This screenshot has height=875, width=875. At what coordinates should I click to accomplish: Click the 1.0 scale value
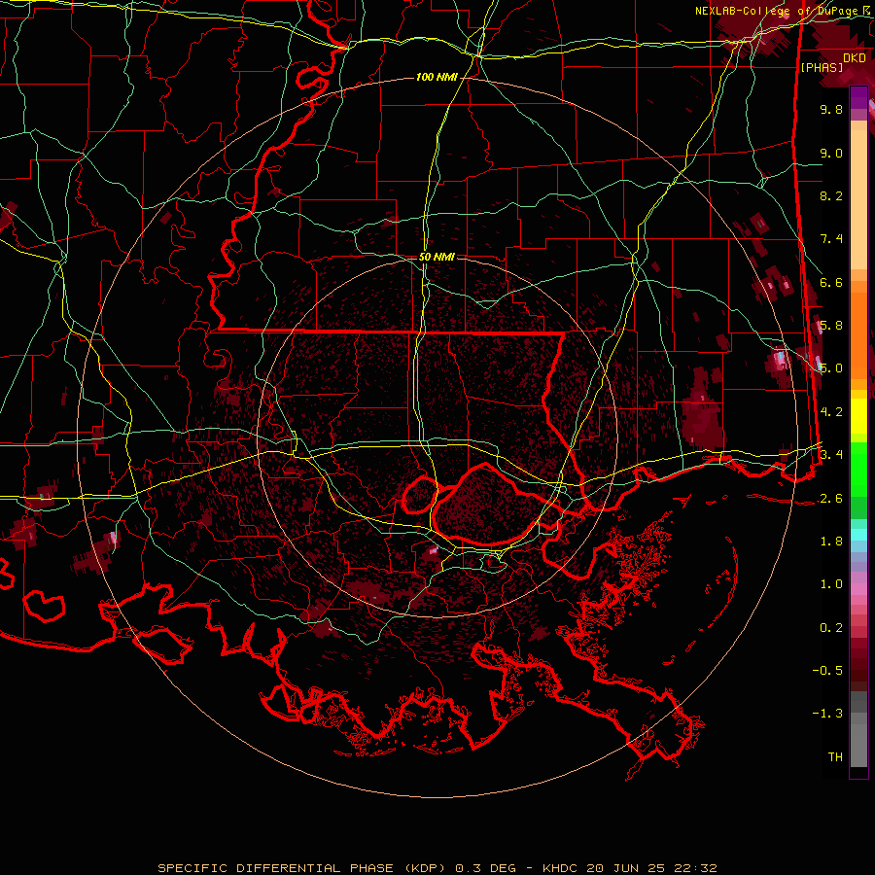coord(831,584)
